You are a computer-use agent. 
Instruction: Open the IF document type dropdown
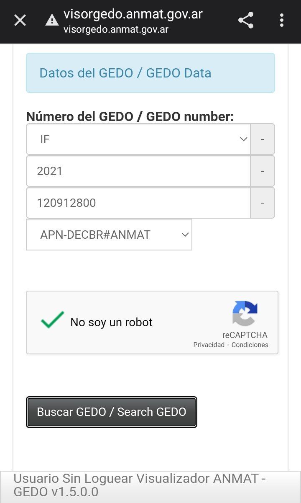(138, 139)
